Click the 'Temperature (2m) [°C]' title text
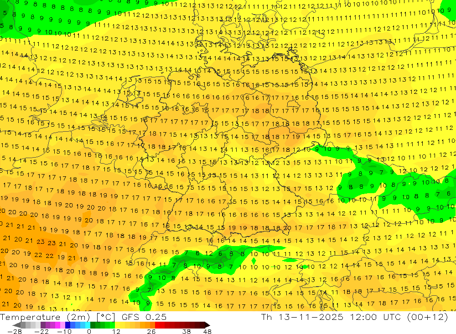 57,317
